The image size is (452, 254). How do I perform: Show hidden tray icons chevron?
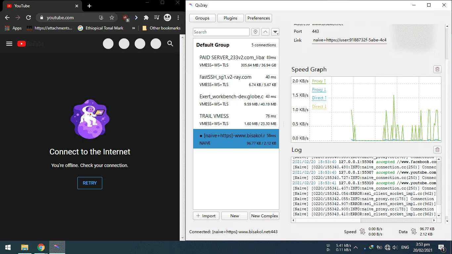point(356,247)
